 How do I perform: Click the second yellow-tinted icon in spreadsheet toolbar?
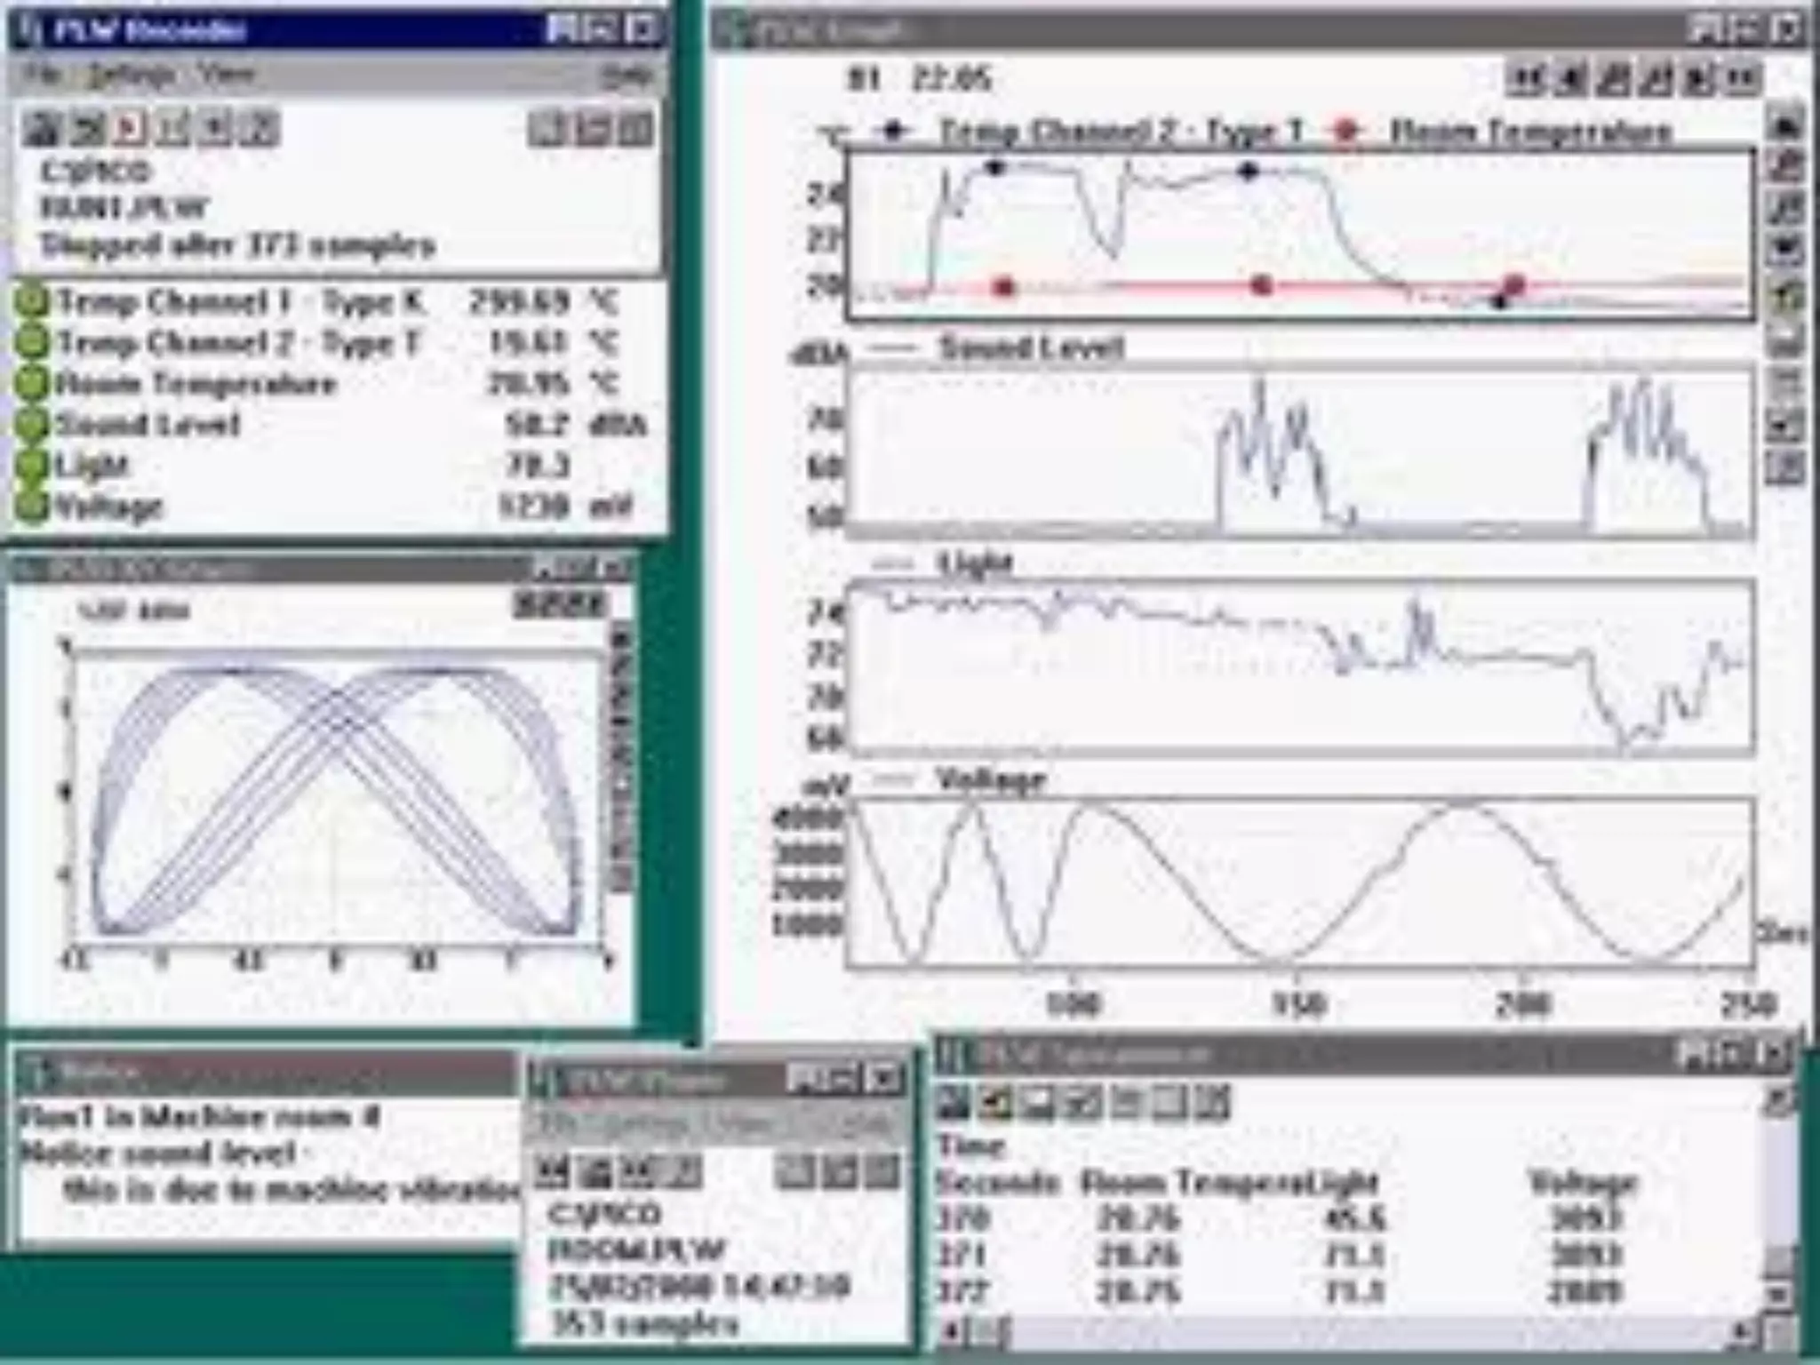tap(996, 1103)
